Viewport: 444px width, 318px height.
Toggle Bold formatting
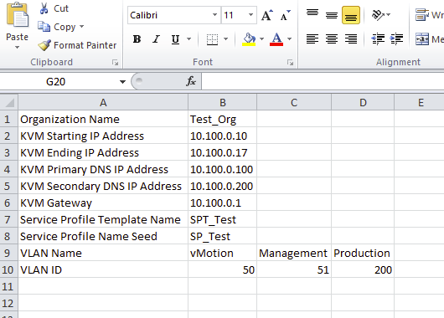click(x=137, y=39)
